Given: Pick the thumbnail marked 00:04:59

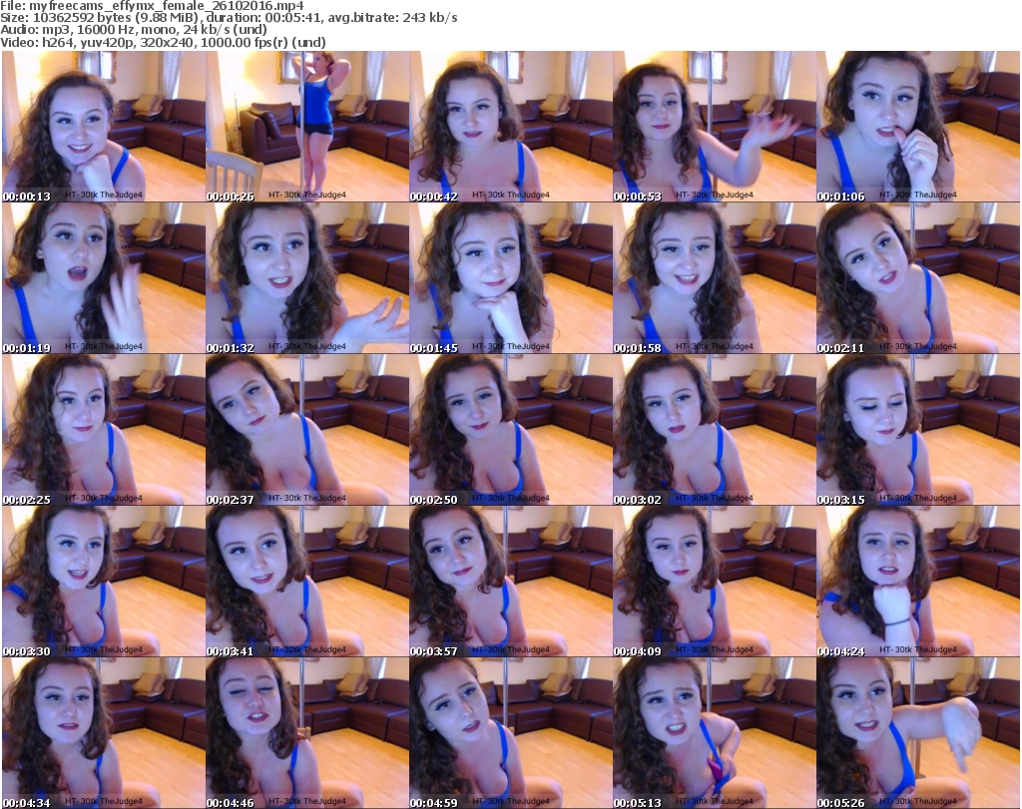Looking at the screenshot, I should [x=511, y=733].
